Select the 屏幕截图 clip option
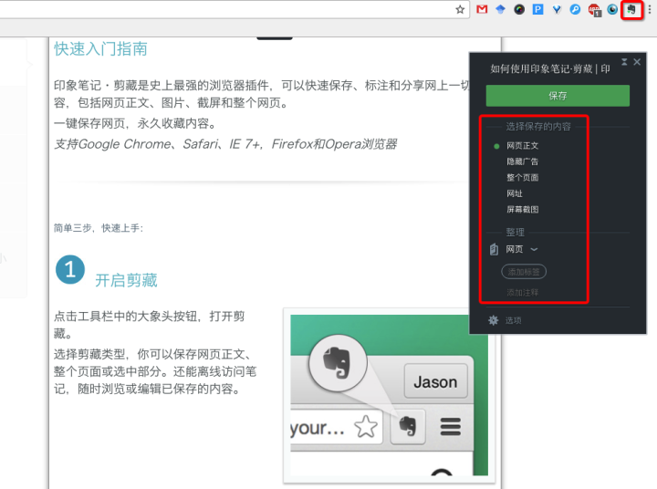This screenshot has height=489, width=657. pyautogui.click(x=522, y=210)
